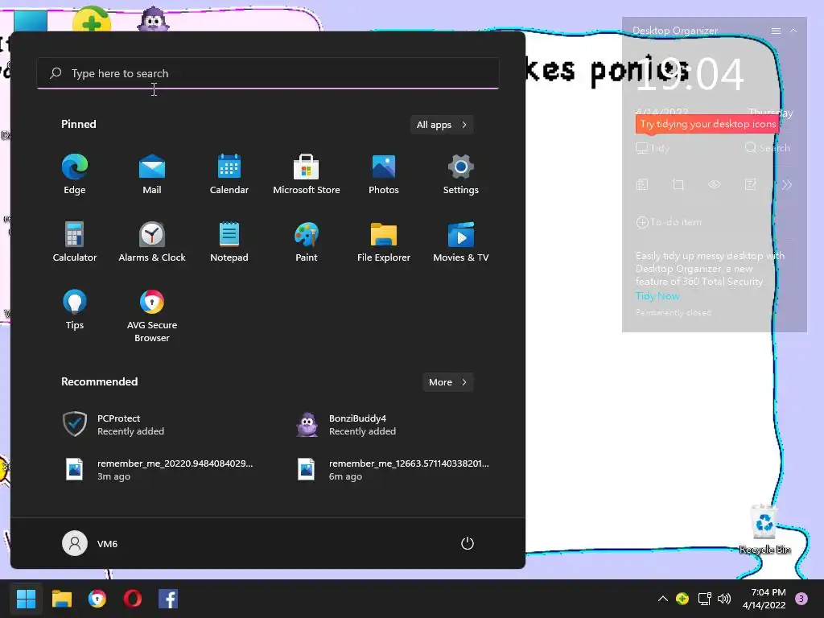This screenshot has height=618, width=824.
Task: Open Desktop Organizer hamburger menu
Action: (776, 31)
